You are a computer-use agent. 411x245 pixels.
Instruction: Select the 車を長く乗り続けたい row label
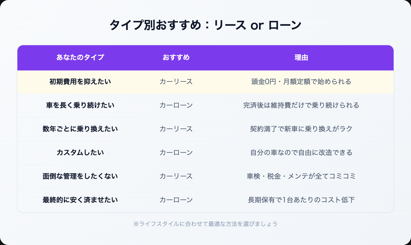point(80,105)
